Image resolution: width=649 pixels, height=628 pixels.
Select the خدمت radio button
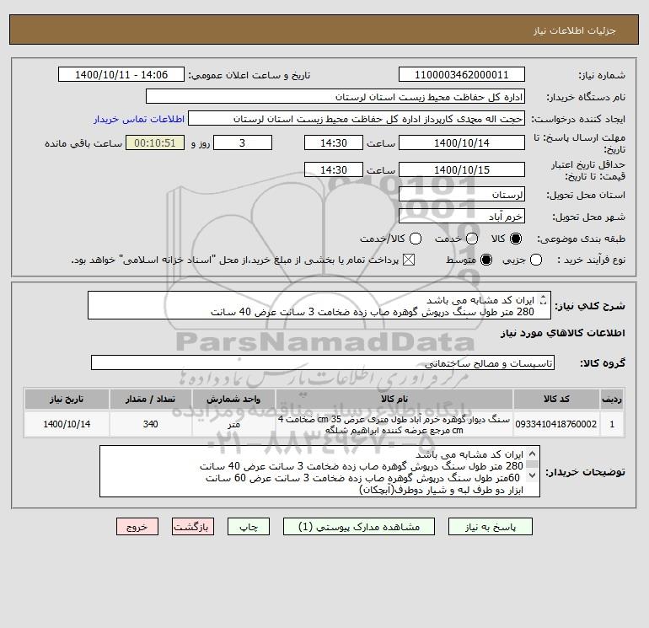click(x=472, y=239)
